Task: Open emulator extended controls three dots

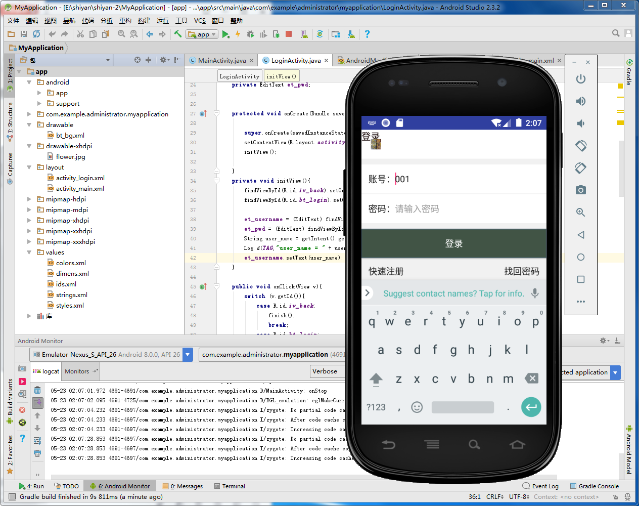Action: [x=581, y=302]
